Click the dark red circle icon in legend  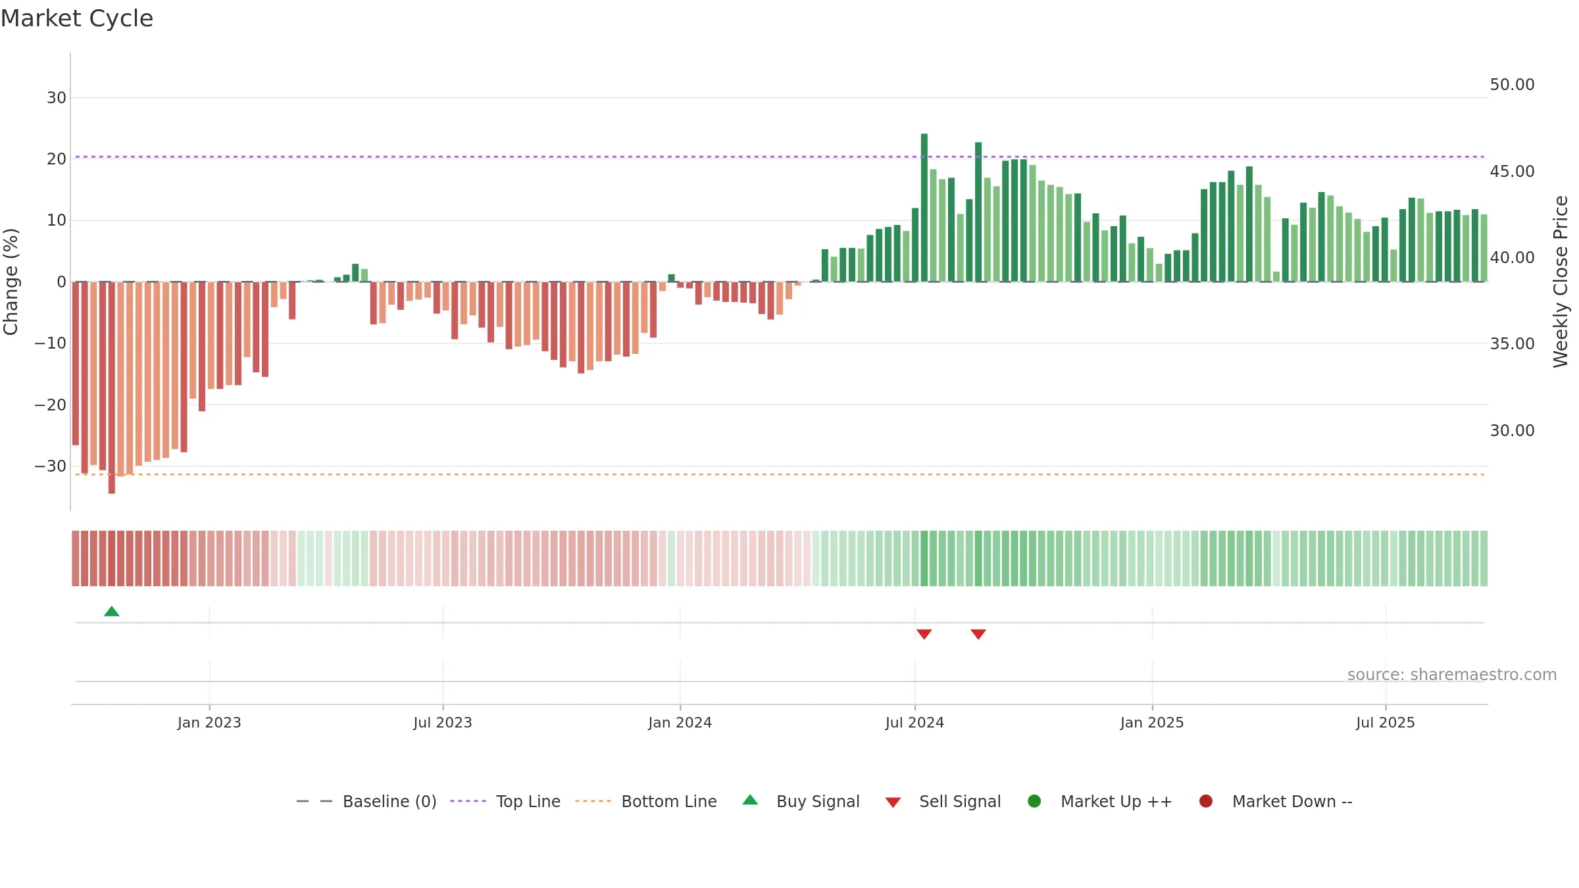pyautogui.click(x=1206, y=801)
